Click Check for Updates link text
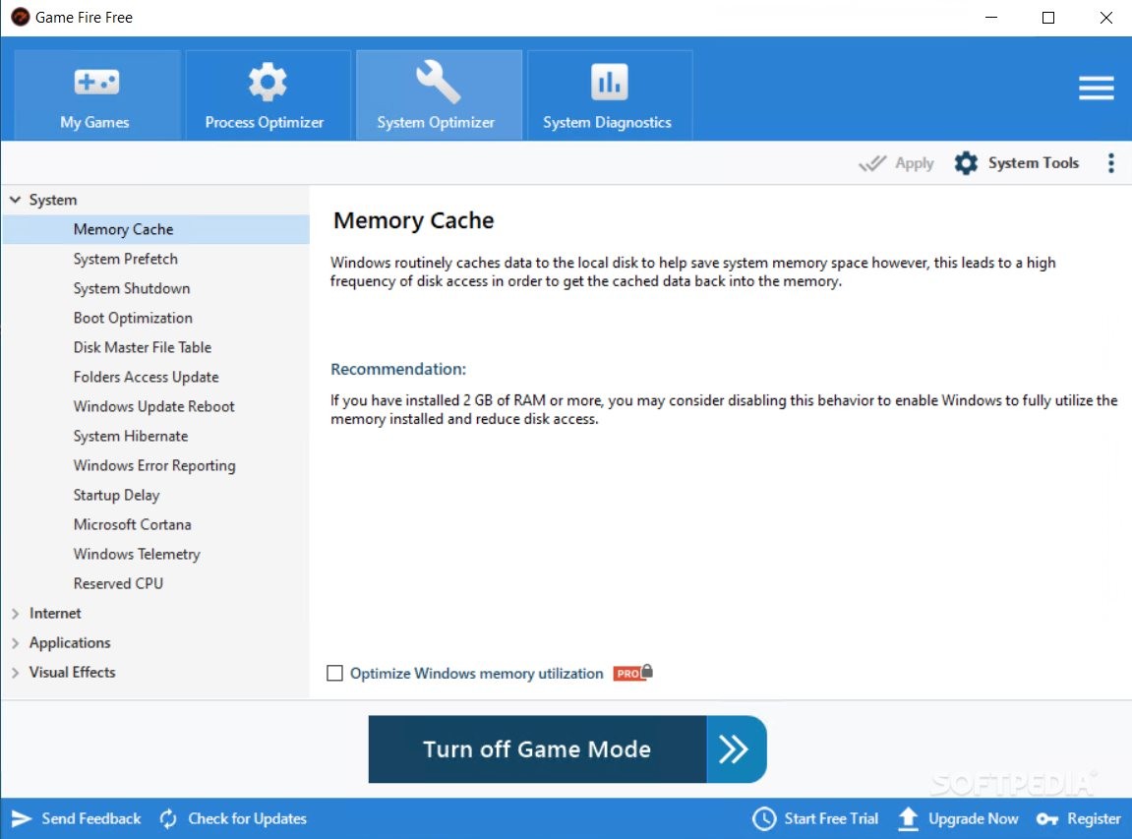This screenshot has height=839, width=1132. 248,818
